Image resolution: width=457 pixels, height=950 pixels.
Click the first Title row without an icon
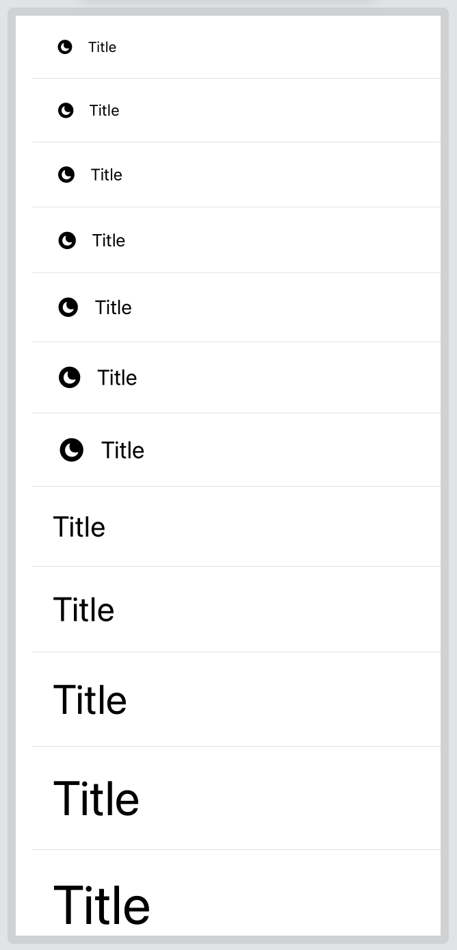pyautogui.click(x=236, y=526)
